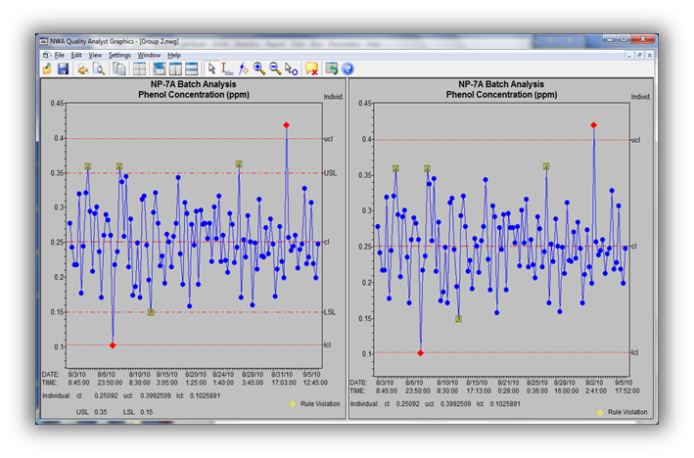Click the Rule Violation legend marker in left chart
The height and width of the screenshot is (458, 694).
[x=291, y=402]
